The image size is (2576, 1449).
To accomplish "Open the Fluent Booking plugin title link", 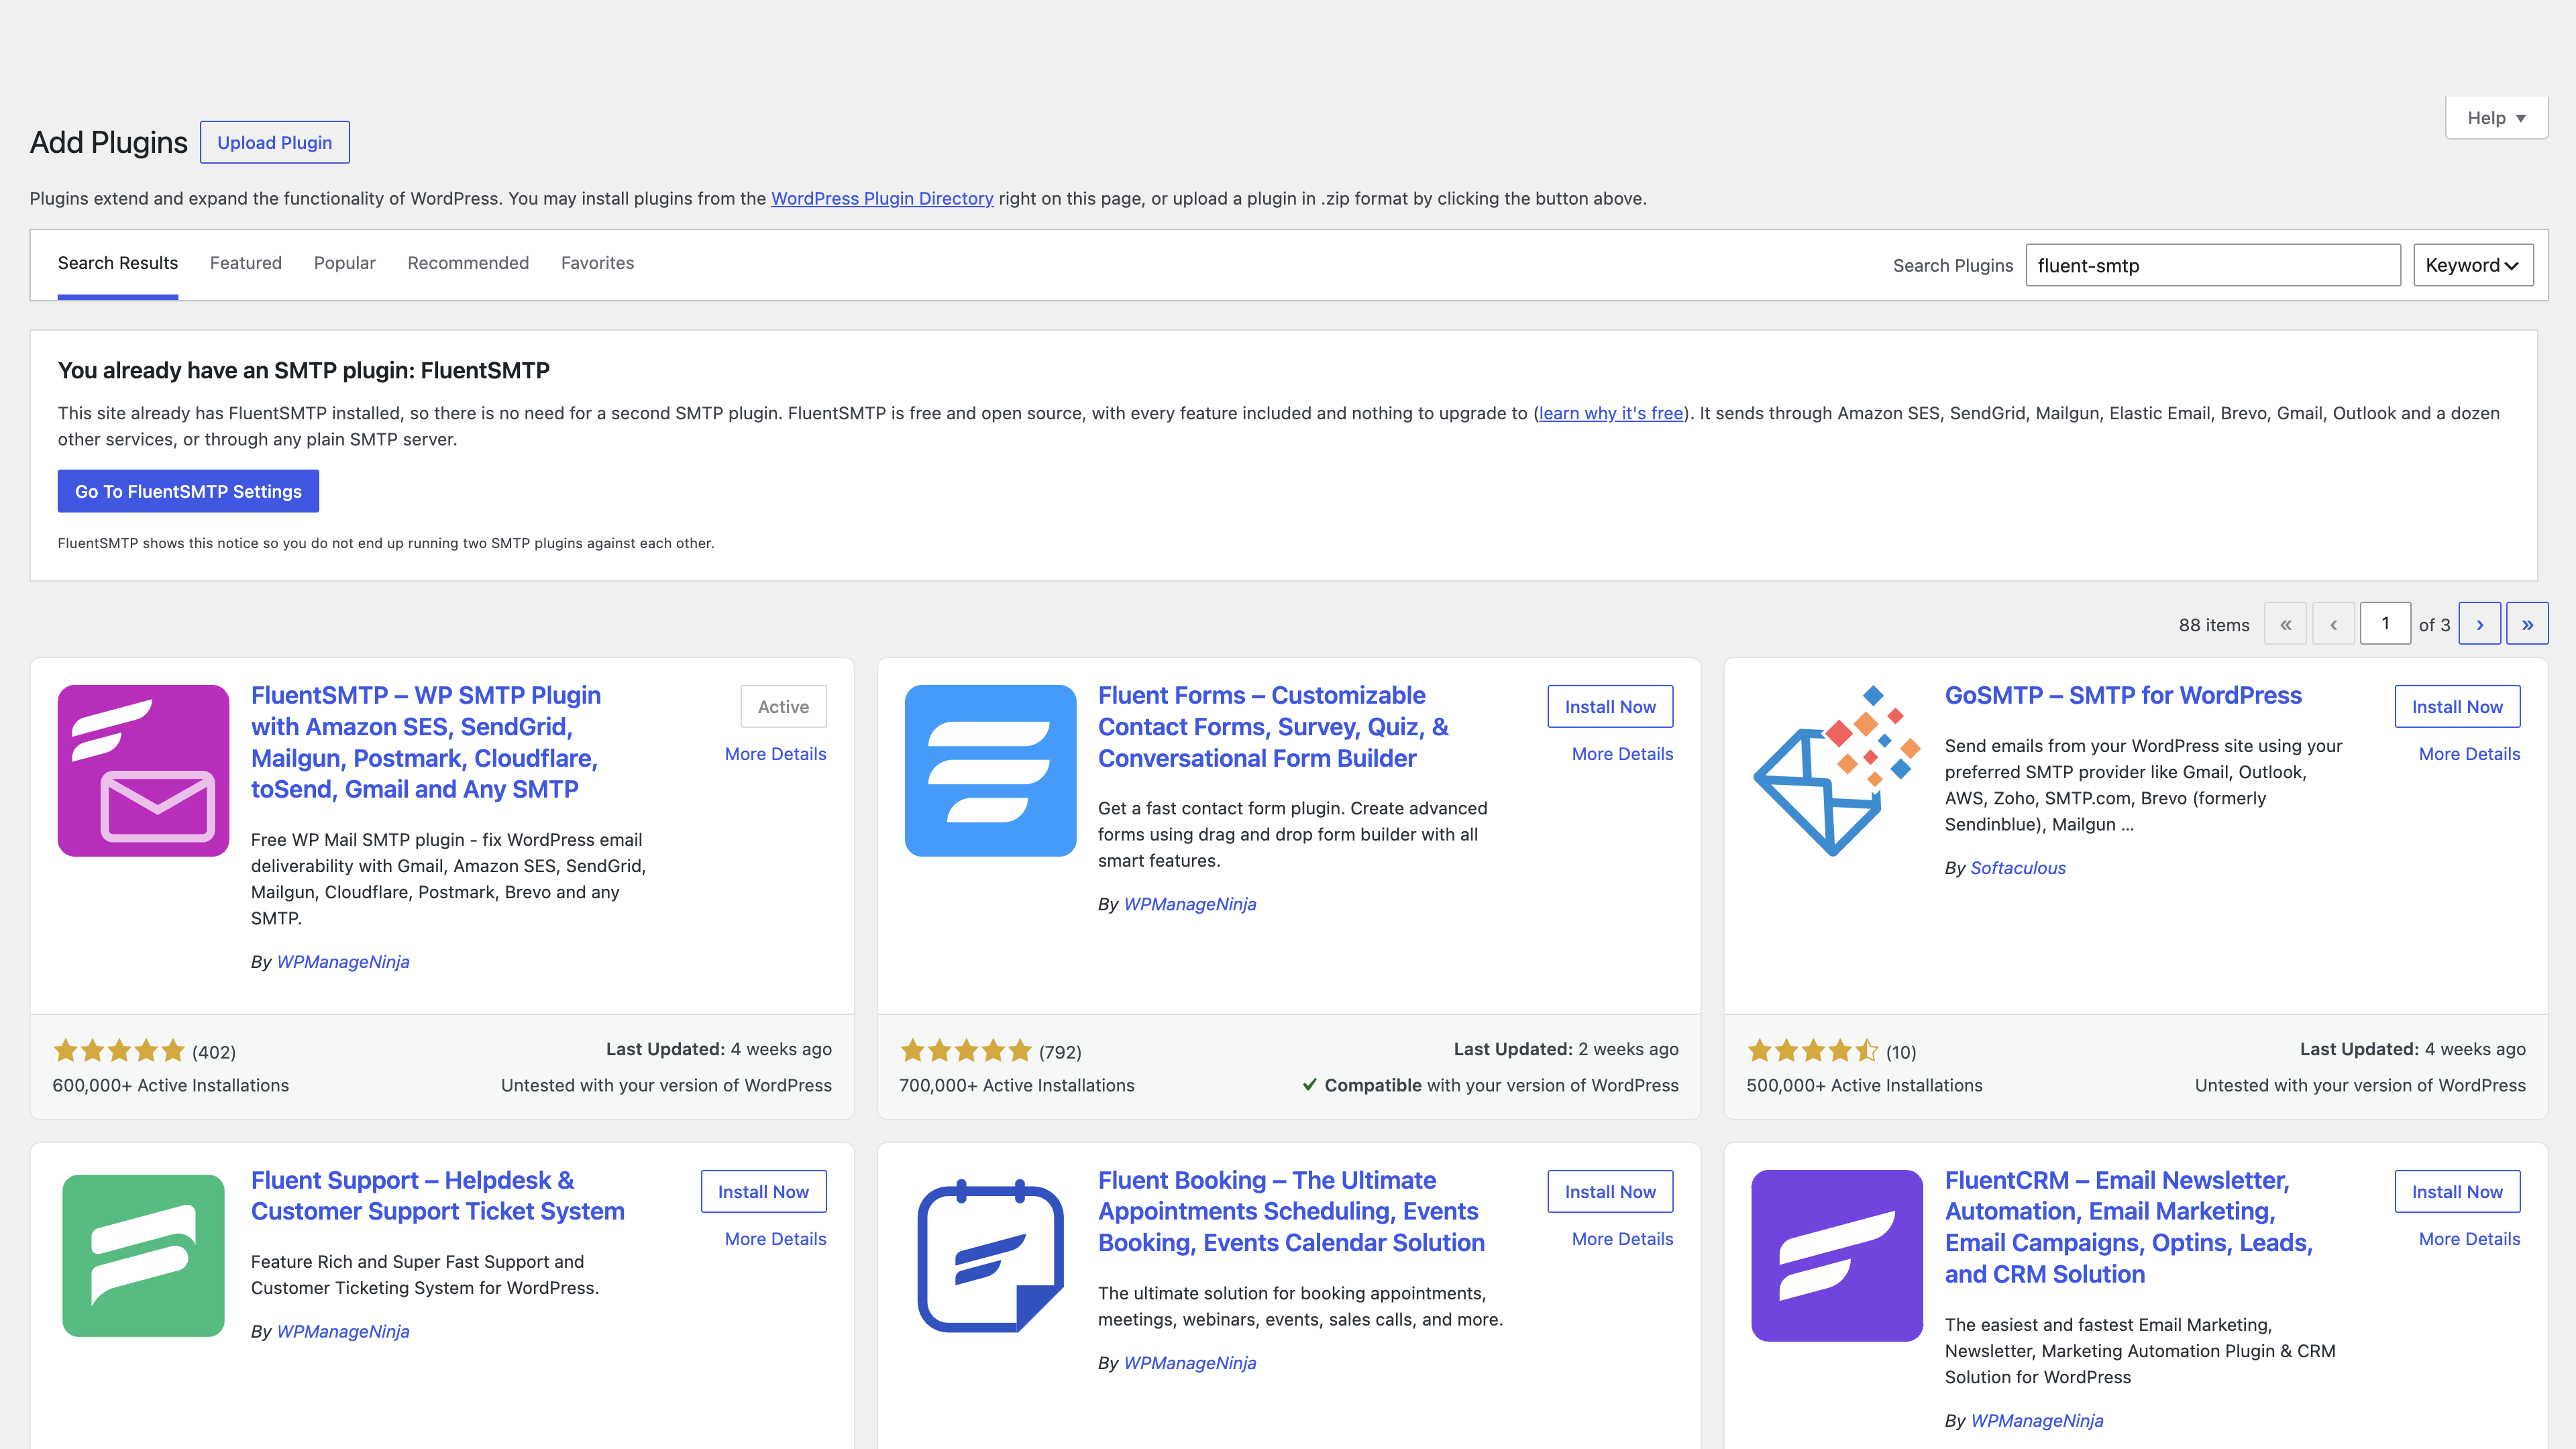I will pos(1291,1211).
